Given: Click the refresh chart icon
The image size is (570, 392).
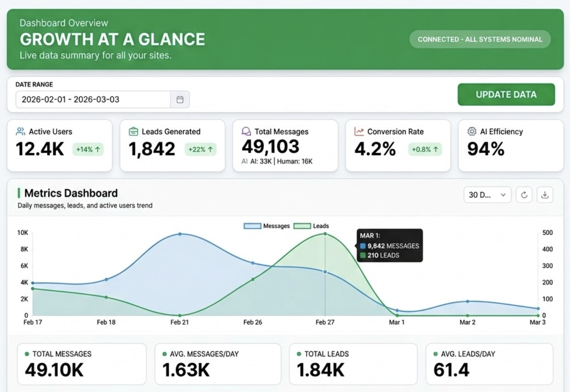Looking at the screenshot, I should click(x=524, y=195).
